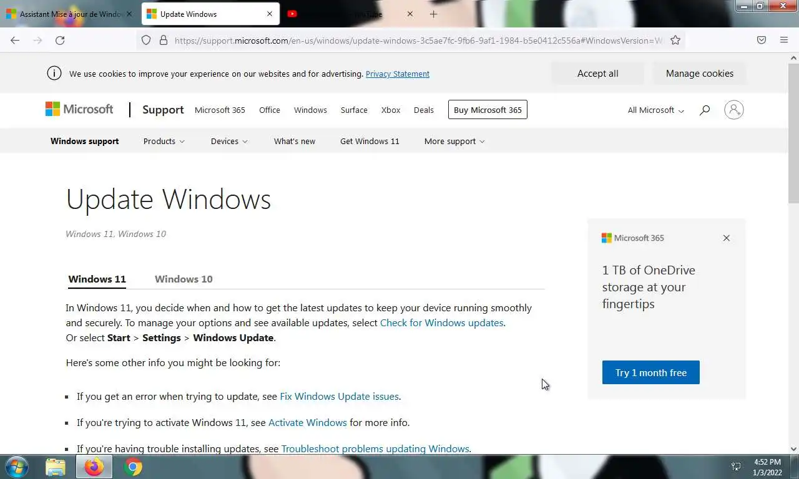
Task: Open the Xbox nav item
Action: coord(391,110)
